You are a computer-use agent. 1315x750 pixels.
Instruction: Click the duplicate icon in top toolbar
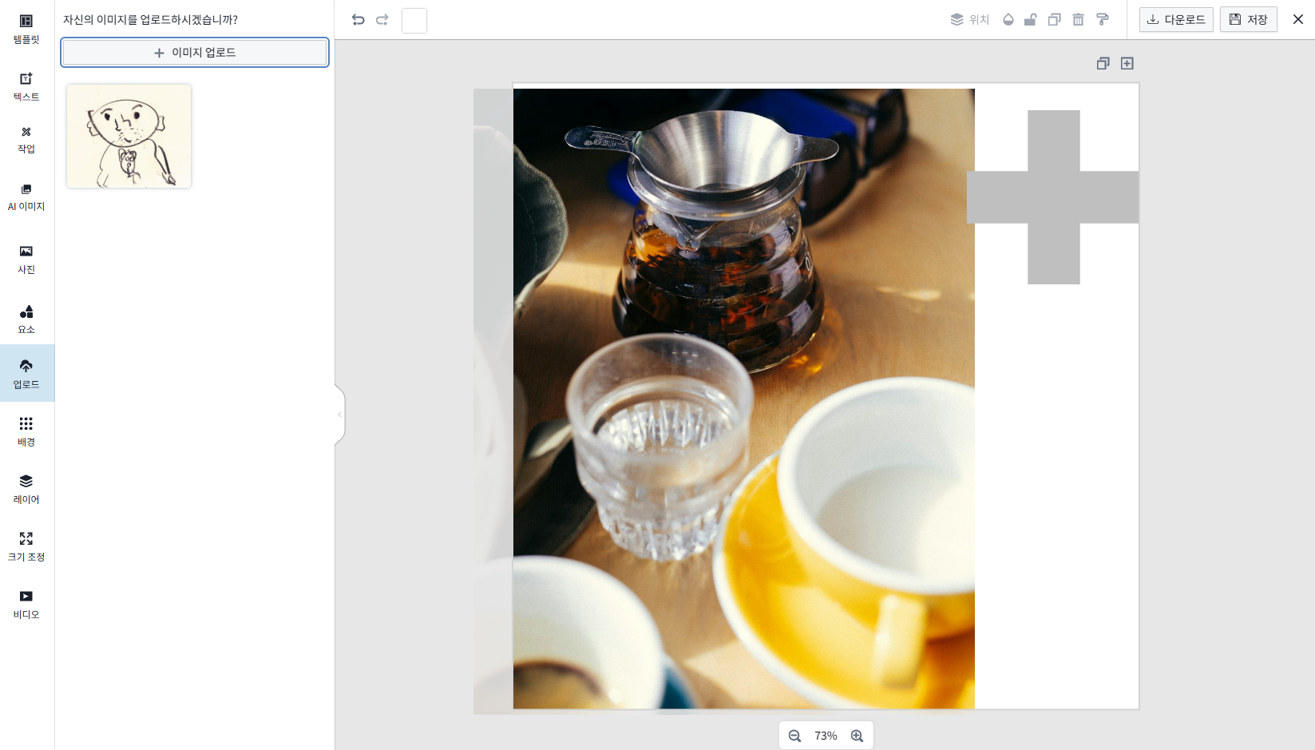click(1054, 20)
